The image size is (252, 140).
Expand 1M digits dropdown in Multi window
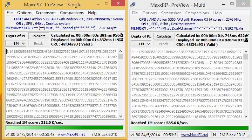[141, 44]
